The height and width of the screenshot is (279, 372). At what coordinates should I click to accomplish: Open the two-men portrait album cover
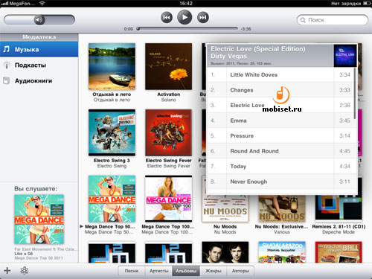tap(225, 252)
